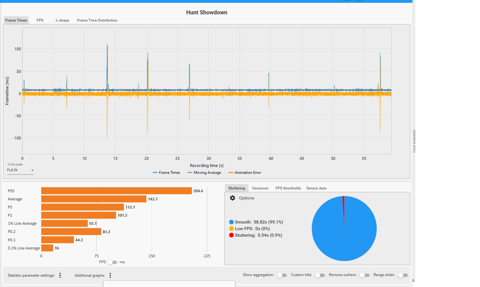Expand the Y-Axis scale Full fit dropdown

point(20,170)
